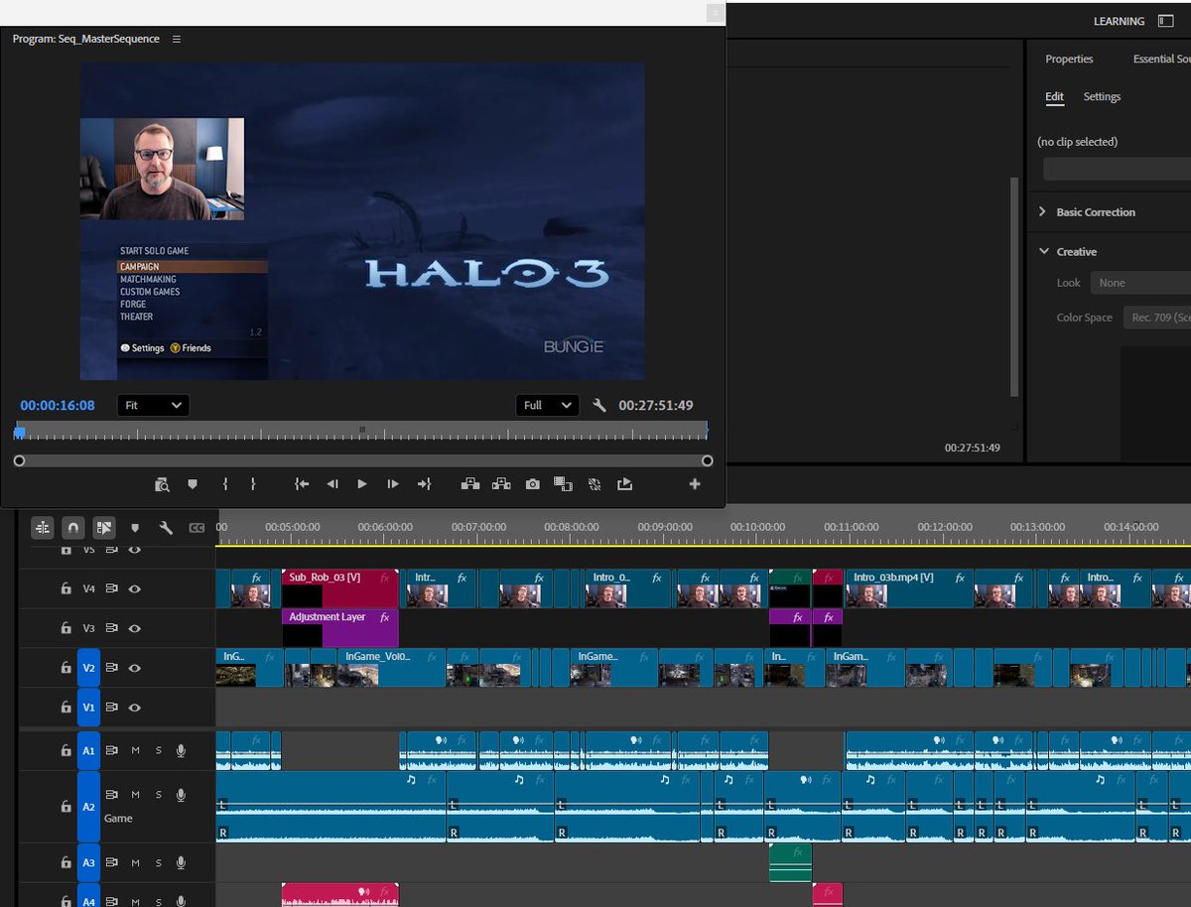This screenshot has width=1191, height=907.
Task: Add Marker in Program monitor transport
Action: point(193,484)
